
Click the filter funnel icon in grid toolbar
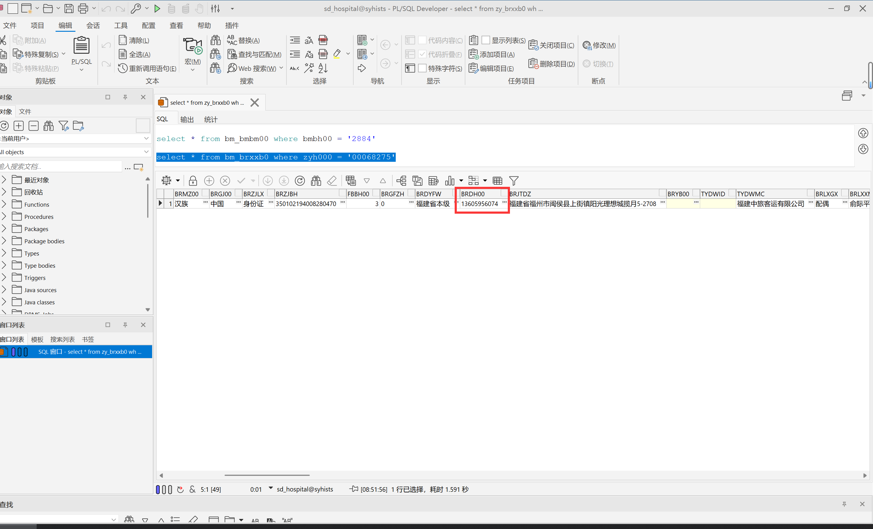click(514, 181)
